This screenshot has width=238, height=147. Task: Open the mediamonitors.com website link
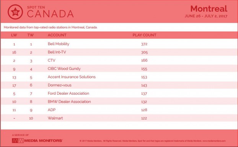point(214,141)
